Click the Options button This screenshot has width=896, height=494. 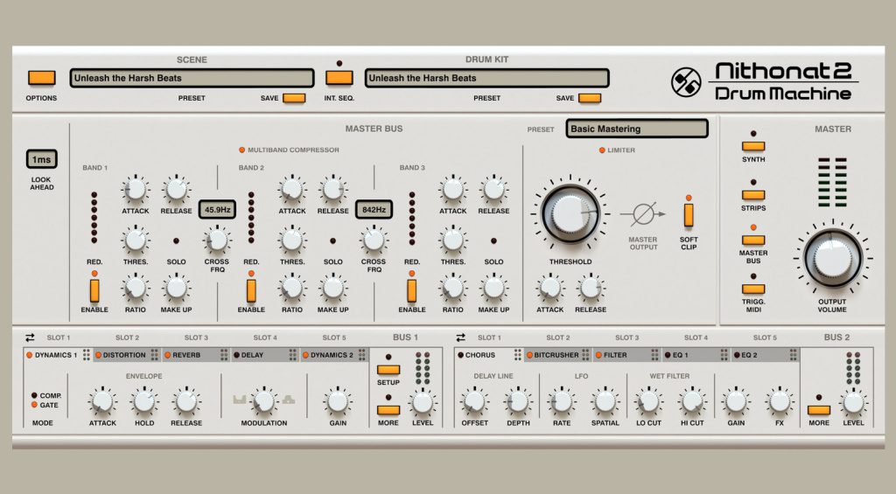pos(42,78)
